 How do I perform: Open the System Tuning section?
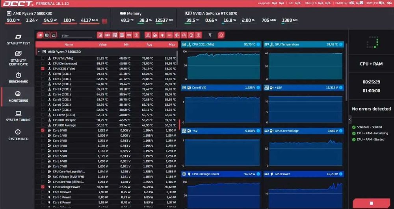coord(19,116)
